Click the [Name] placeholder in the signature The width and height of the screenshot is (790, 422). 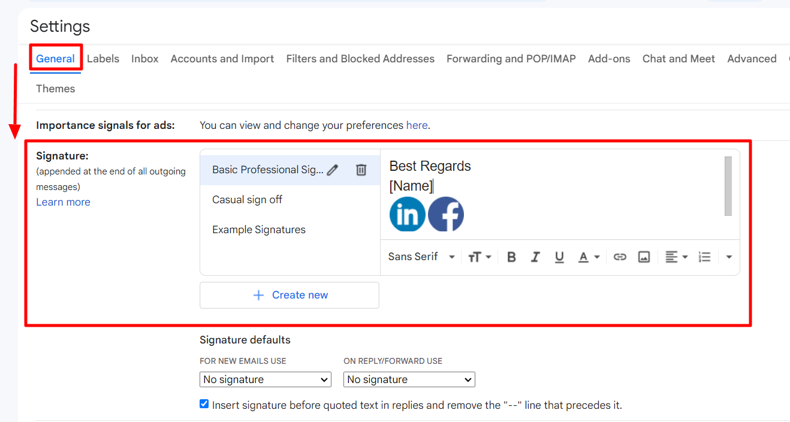tap(411, 186)
